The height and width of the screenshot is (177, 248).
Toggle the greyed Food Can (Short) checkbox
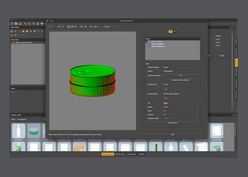coord(149,41)
